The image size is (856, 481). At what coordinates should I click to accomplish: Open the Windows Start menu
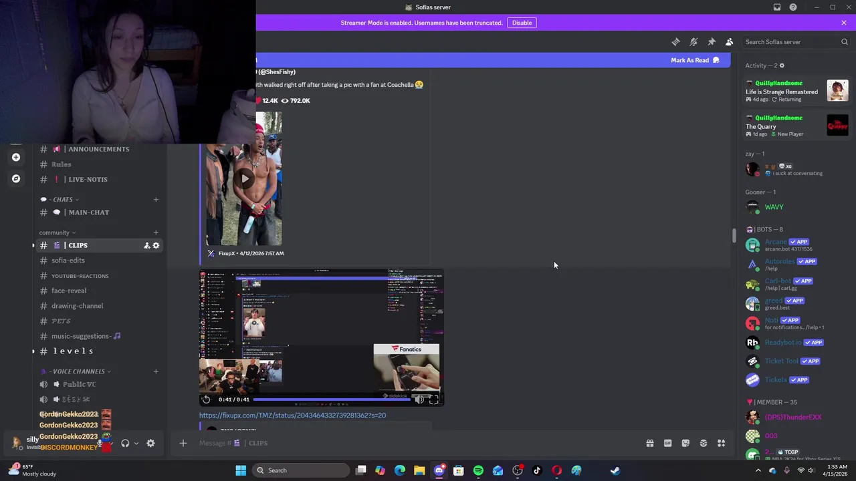[x=241, y=470]
